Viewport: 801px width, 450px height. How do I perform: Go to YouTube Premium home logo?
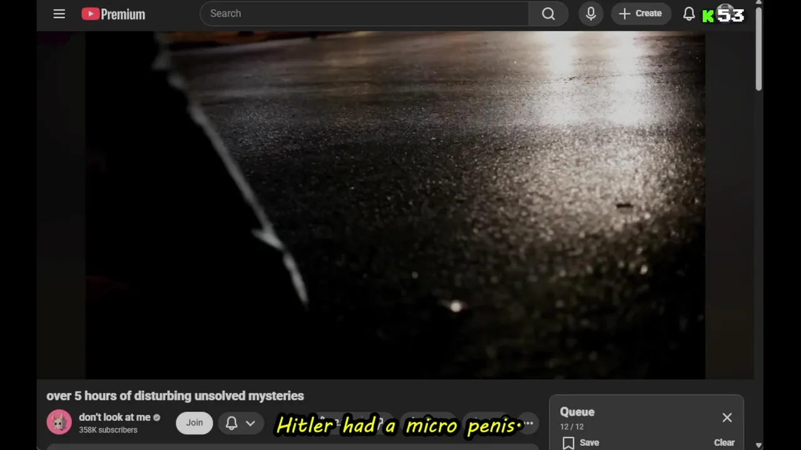point(113,14)
